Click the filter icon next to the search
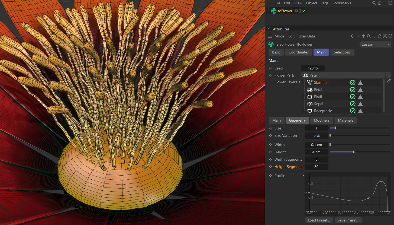Image resolution: width=394 pixels, height=225 pixels. [374, 36]
